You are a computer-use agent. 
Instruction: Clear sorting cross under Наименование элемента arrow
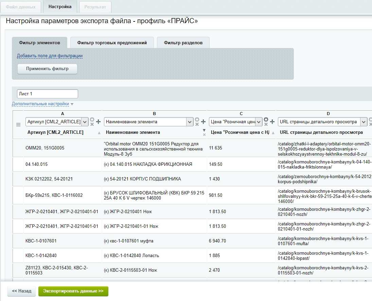(204, 134)
